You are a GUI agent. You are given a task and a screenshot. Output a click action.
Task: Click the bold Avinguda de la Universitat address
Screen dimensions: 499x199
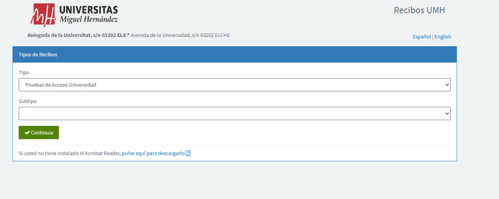click(x=78, y=35)
